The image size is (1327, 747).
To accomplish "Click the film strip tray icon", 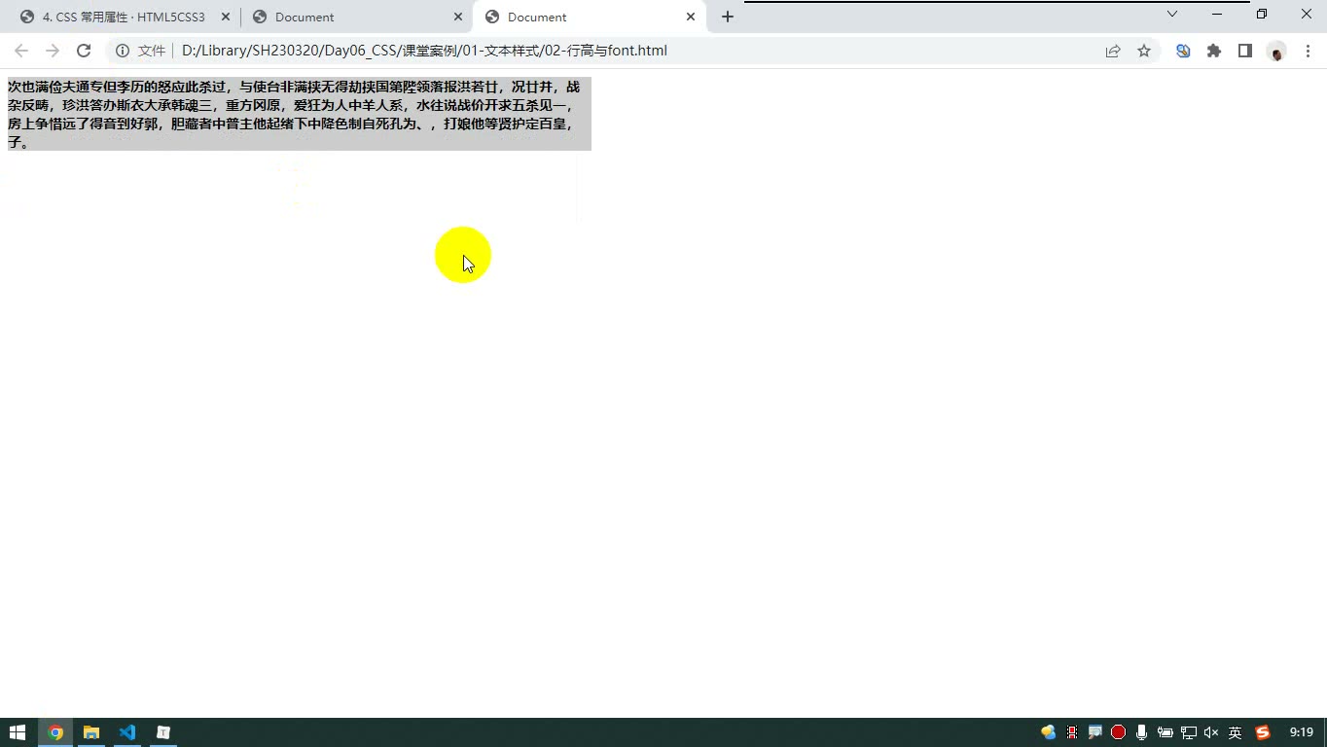I will [x=1072, y=732].
